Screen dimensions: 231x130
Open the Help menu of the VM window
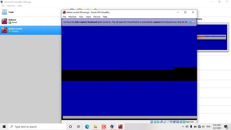(x=105, y=17)
